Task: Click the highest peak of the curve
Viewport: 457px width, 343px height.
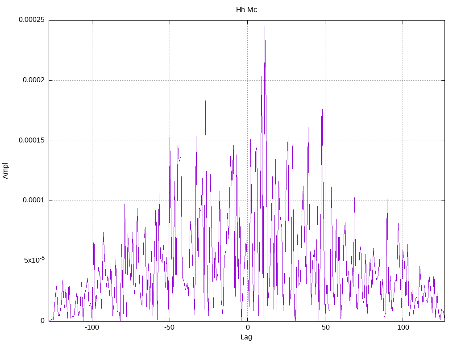Action: coord(265,27)
